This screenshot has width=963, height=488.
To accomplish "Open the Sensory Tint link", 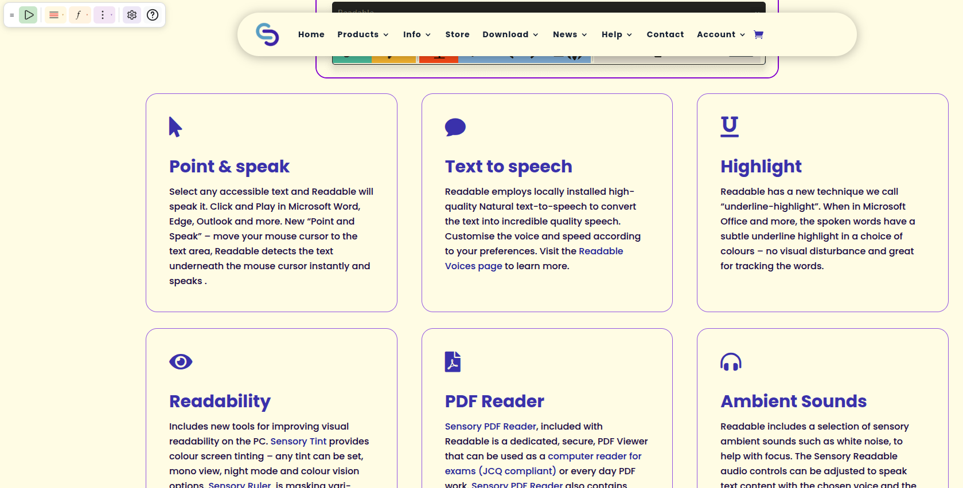I will click(x=298, y=441).
